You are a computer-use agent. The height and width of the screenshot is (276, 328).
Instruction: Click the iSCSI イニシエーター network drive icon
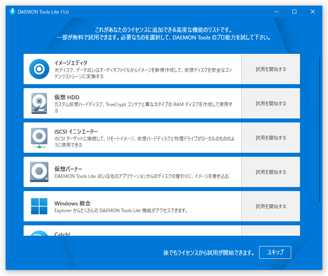39,138
